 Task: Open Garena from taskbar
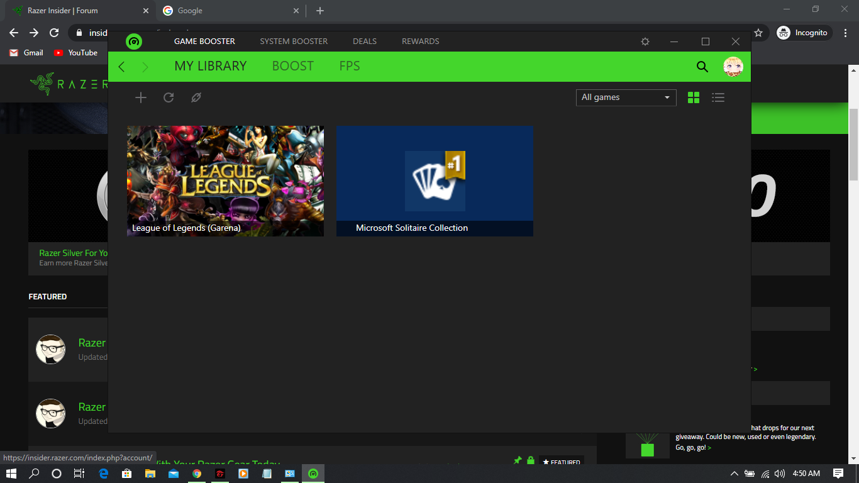coord(220,474)
